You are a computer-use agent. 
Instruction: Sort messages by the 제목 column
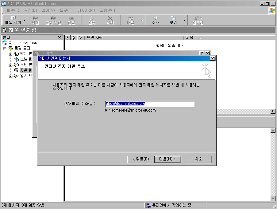click(230, 38)
